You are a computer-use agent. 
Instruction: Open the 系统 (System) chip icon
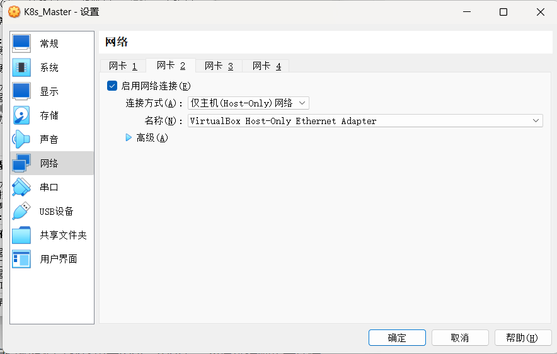[x=21, y=67]
